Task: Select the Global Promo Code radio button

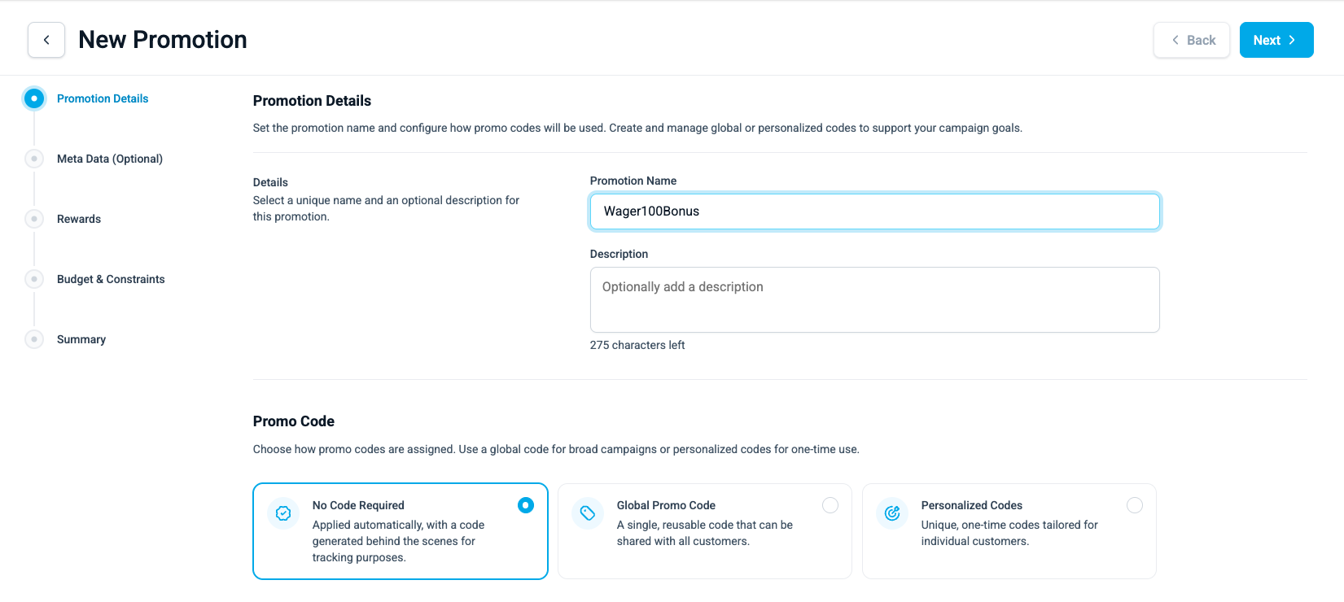Action: (830, 505)
